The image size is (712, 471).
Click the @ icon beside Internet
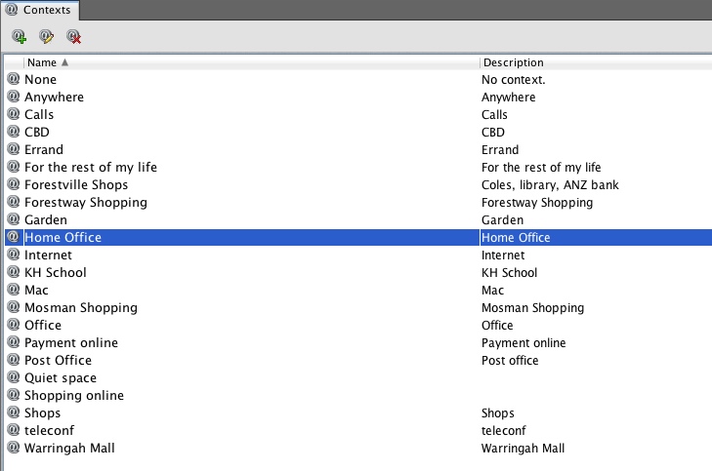tap(14, 255)
